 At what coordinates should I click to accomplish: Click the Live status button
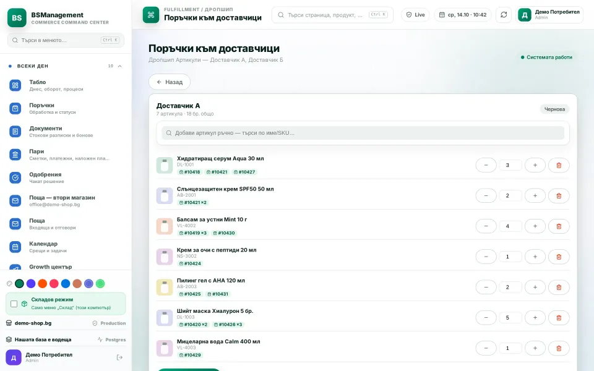(416, 15)
